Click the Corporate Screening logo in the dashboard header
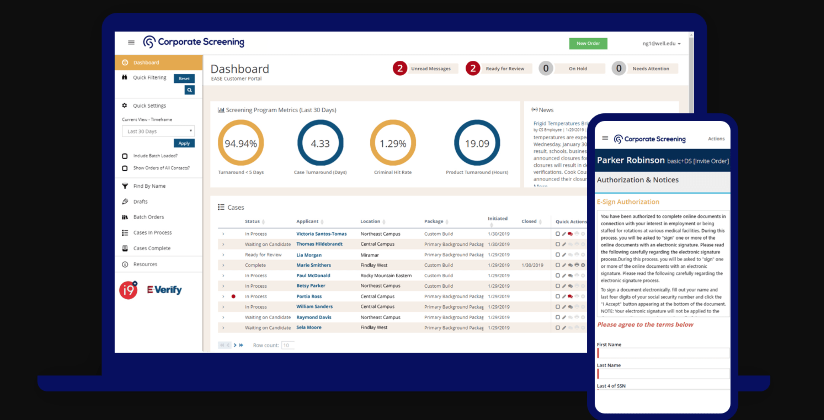Image resolution: width=824 pixels, height=420 pixels. 193,42
